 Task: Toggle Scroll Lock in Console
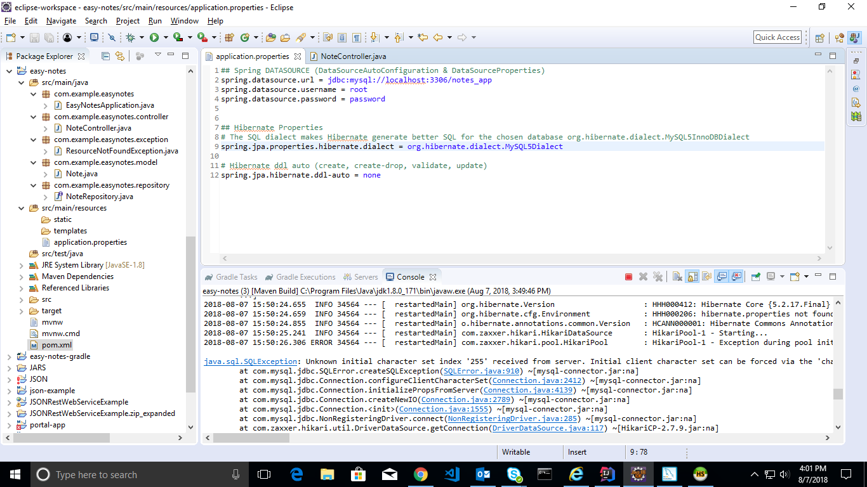(692, 276)
